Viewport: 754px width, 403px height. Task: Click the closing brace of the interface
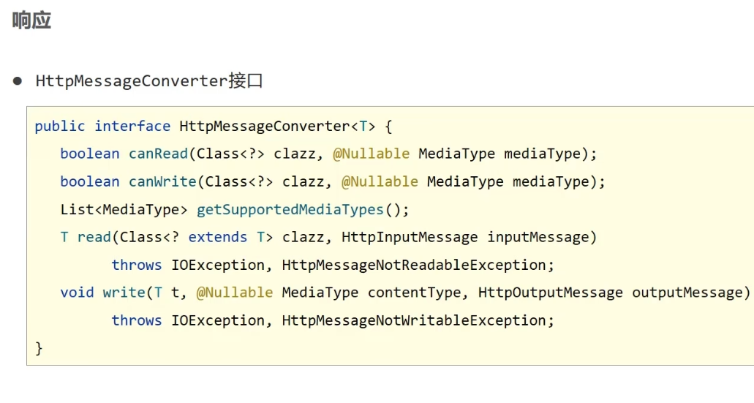click(39, 348)
